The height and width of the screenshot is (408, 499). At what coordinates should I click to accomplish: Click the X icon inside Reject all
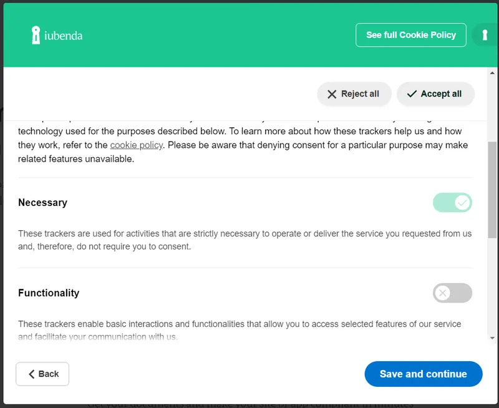(x=332, y=94)
